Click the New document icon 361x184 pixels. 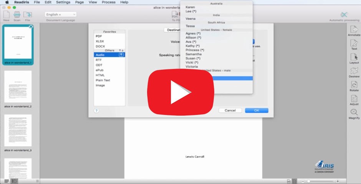(6, 15)
